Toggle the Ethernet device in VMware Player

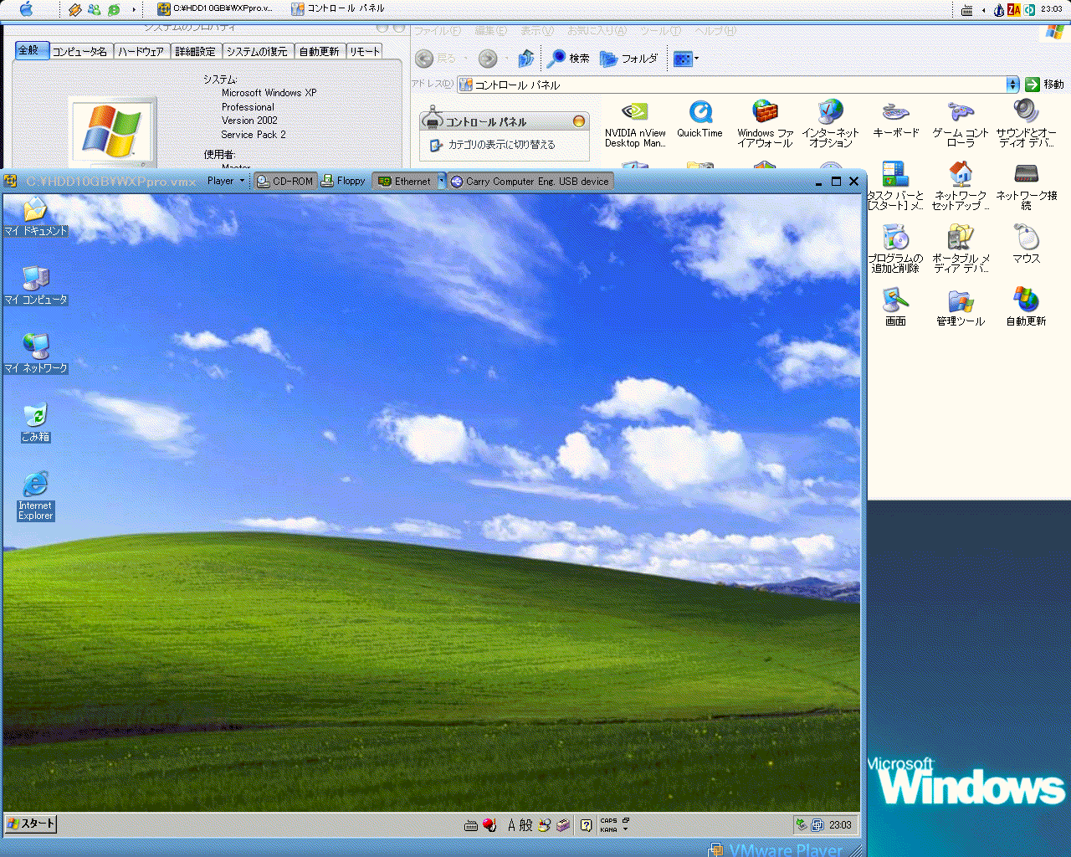tap(405, 181)
